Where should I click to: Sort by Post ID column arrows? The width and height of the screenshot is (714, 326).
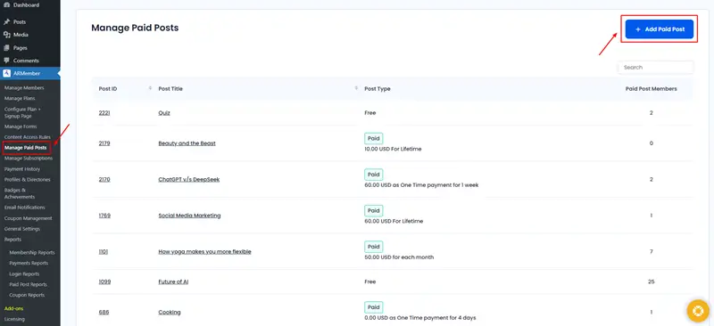150,89
